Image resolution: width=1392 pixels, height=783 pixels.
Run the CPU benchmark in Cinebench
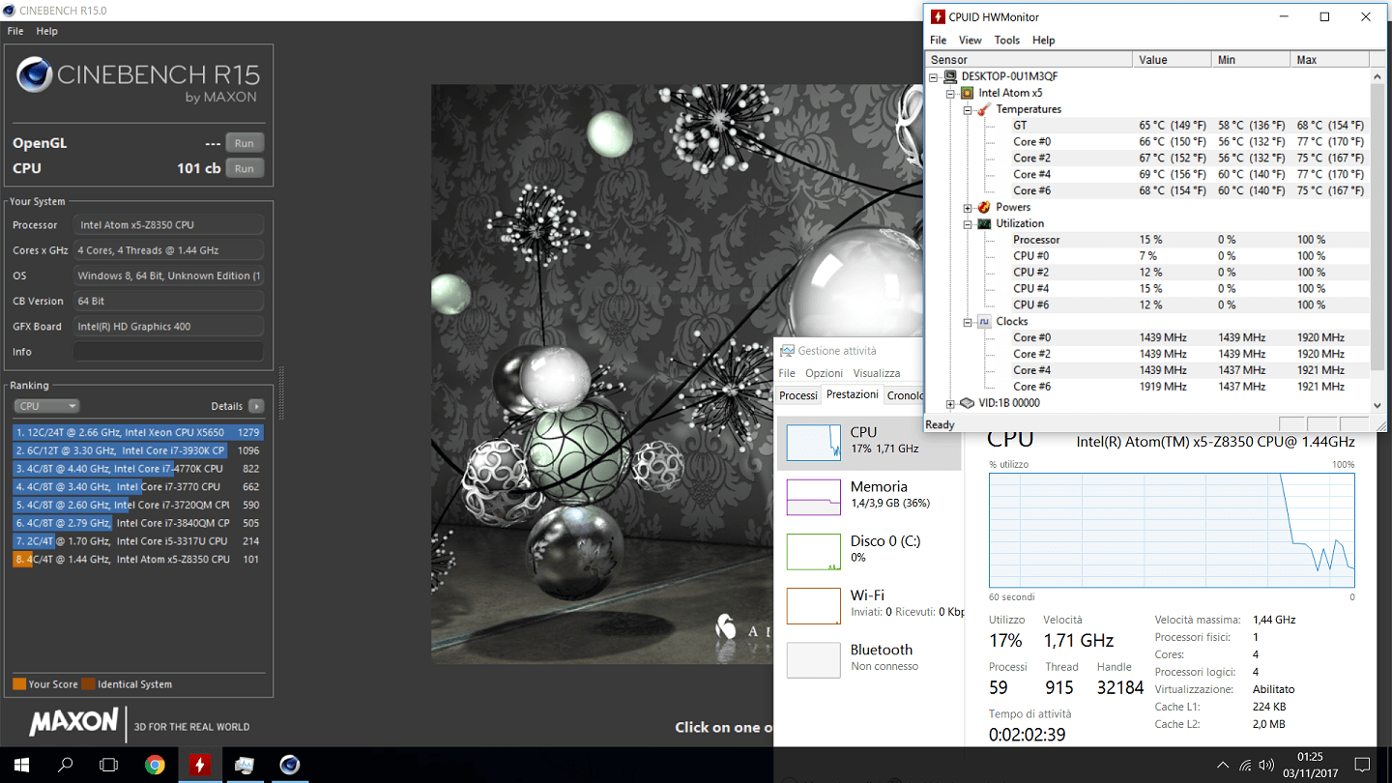pyautogui.click(x=245, y=168)
